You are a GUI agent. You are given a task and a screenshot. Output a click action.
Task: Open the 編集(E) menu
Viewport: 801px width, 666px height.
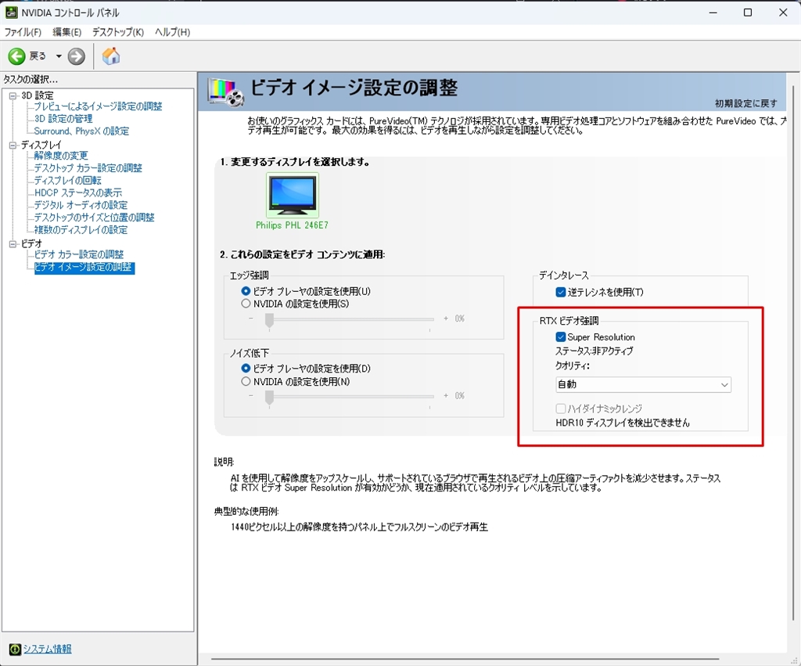point(67,32)
